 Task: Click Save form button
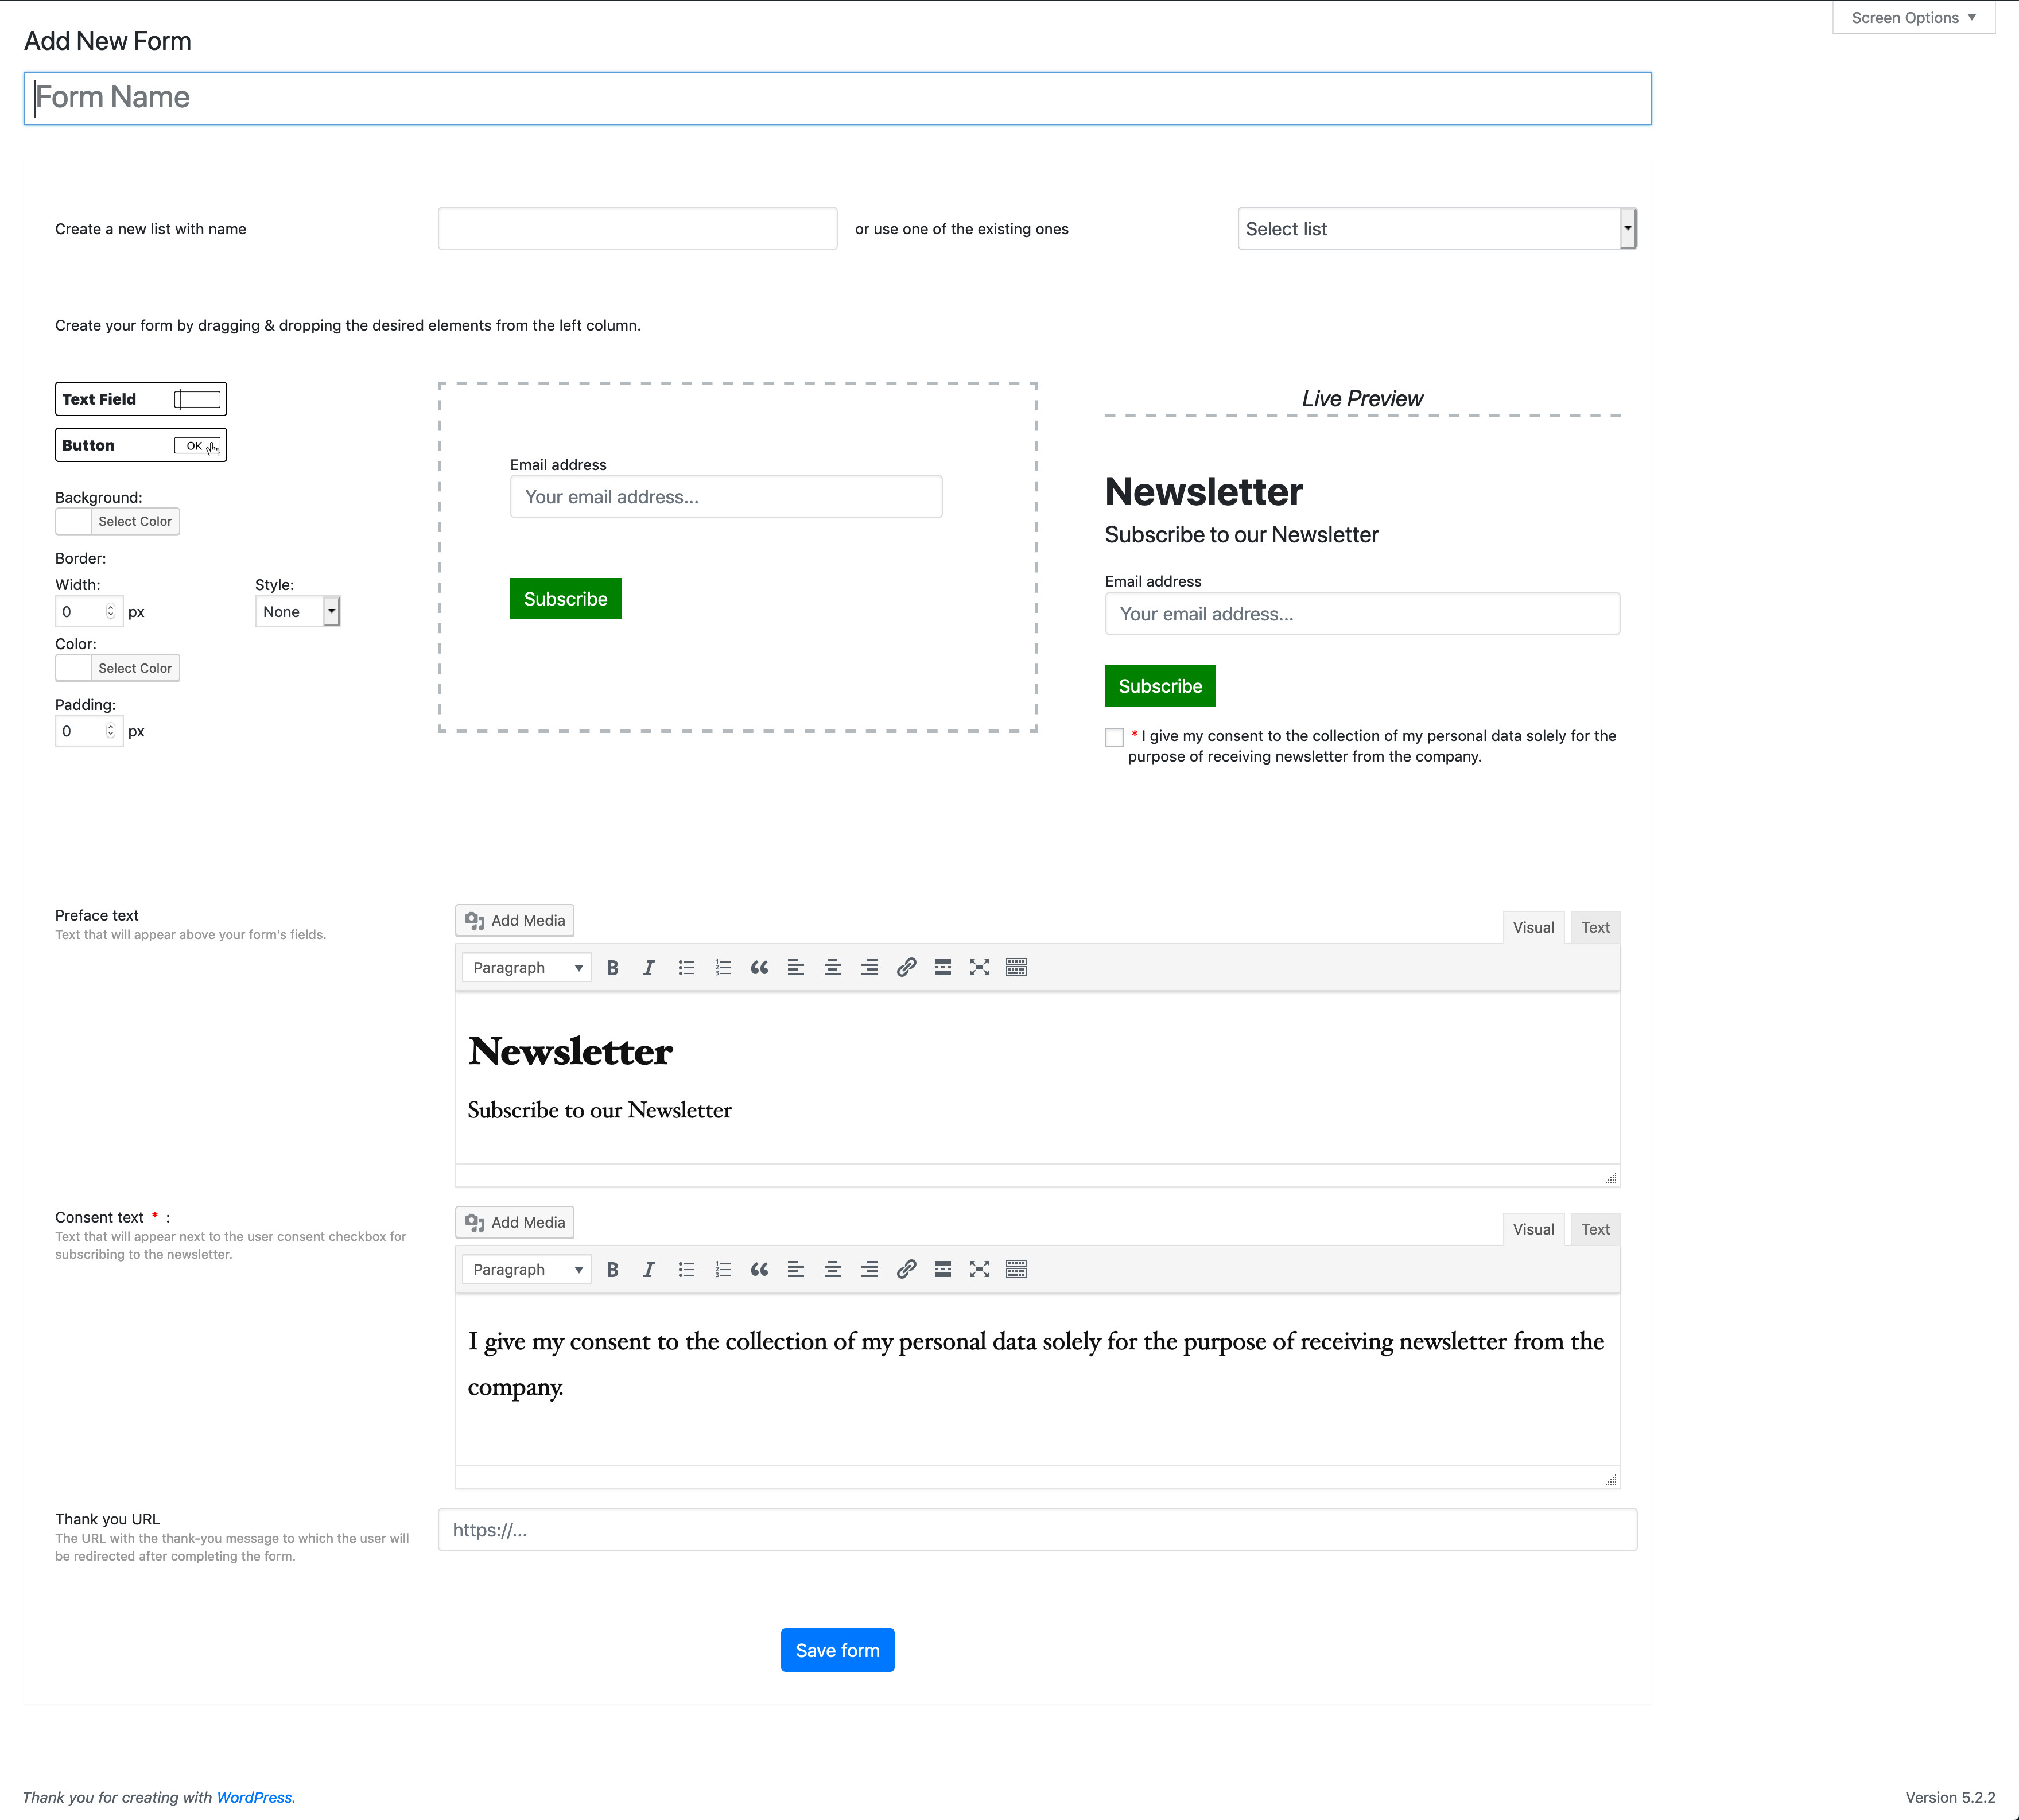(837, 1650)
